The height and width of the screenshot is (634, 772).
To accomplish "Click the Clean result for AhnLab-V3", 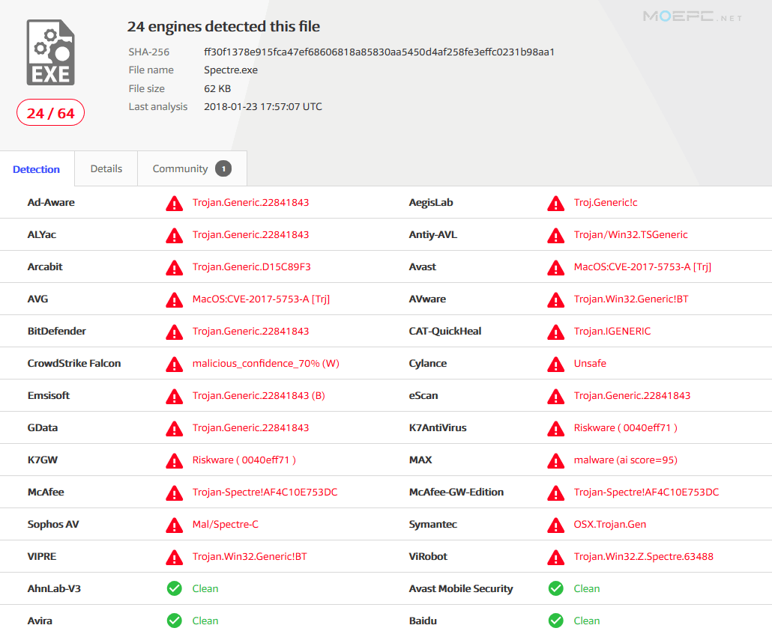I will click(x=205, y=588).
